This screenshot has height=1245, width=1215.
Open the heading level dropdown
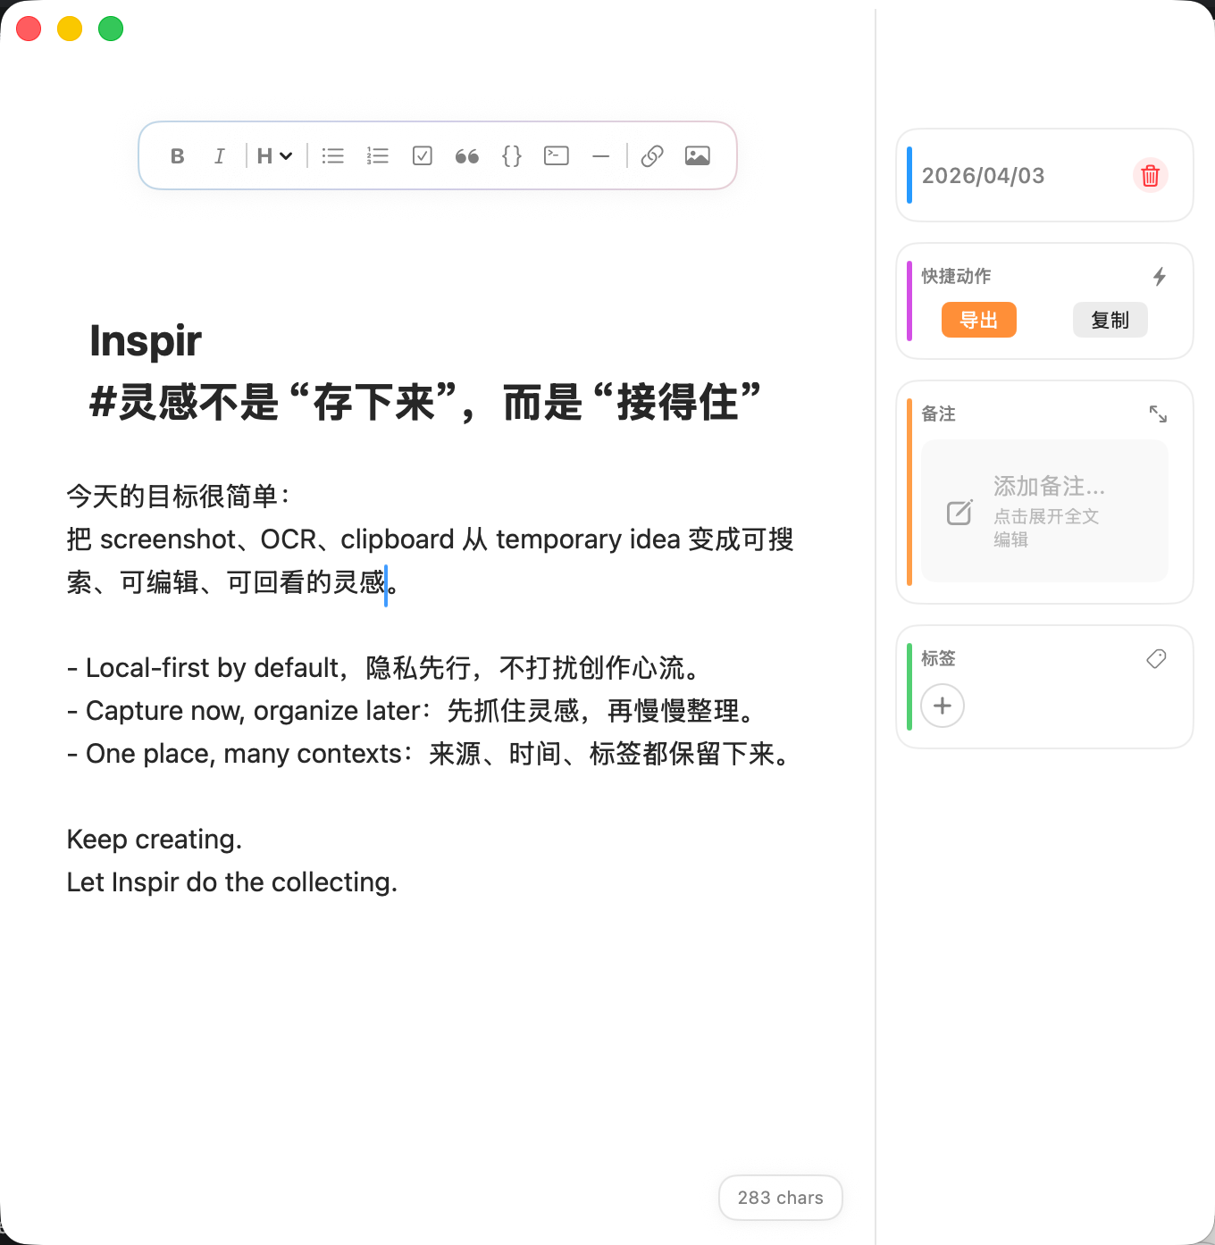pos(273,155)
